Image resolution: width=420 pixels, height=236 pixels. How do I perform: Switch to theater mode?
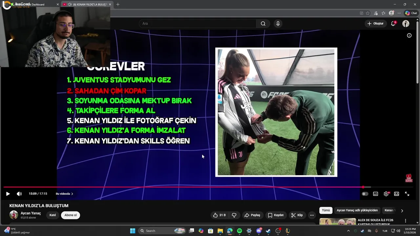click(396, 194)
